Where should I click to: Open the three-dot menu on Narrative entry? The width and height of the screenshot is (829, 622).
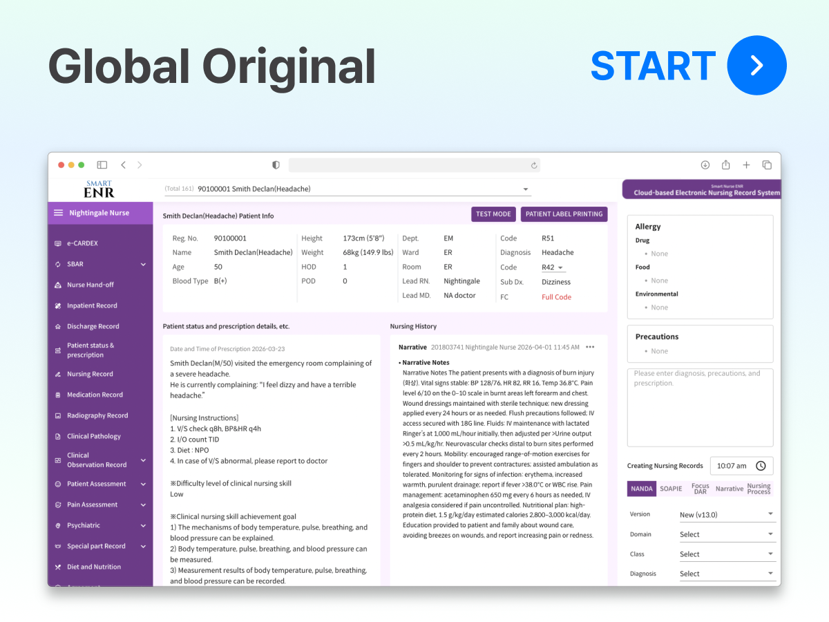coord(590,347)
